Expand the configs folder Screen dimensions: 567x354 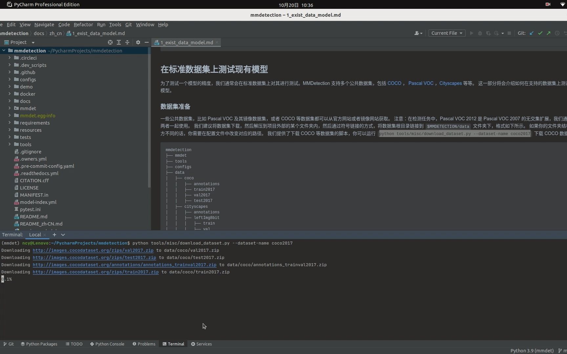[9, 79]
